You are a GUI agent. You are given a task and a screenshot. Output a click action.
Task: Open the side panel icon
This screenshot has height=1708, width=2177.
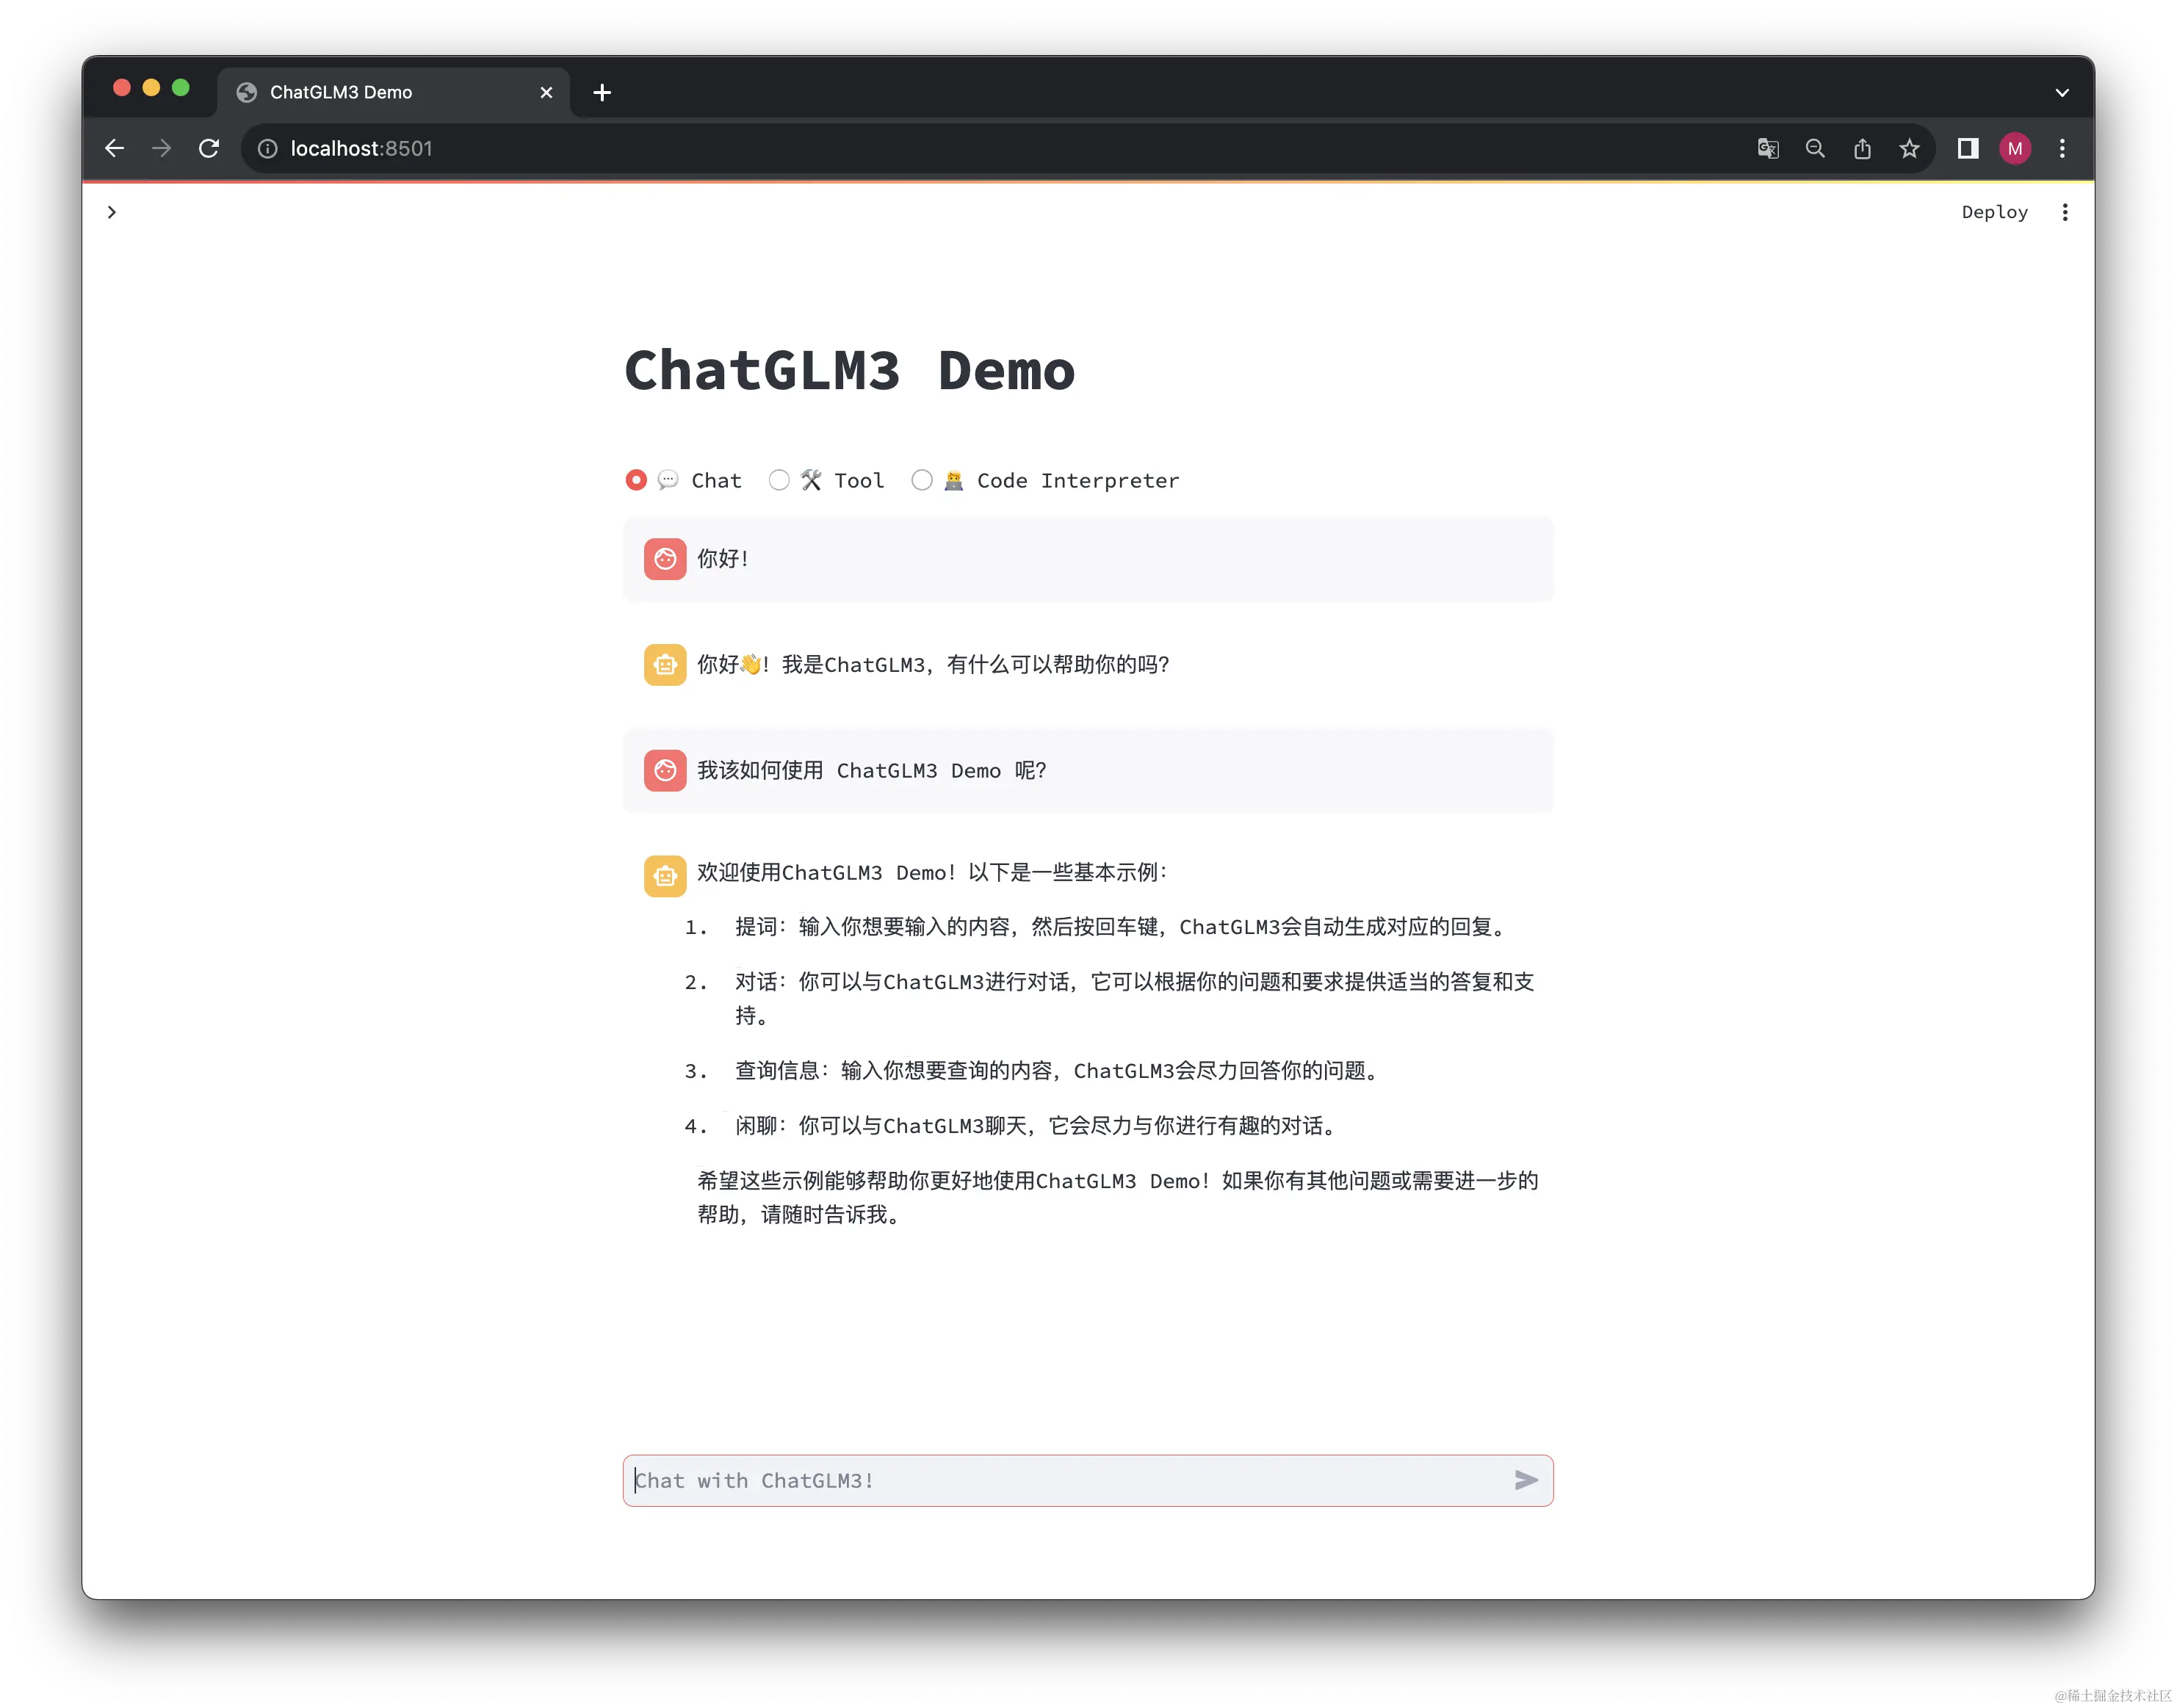(x=1967, y=148)
